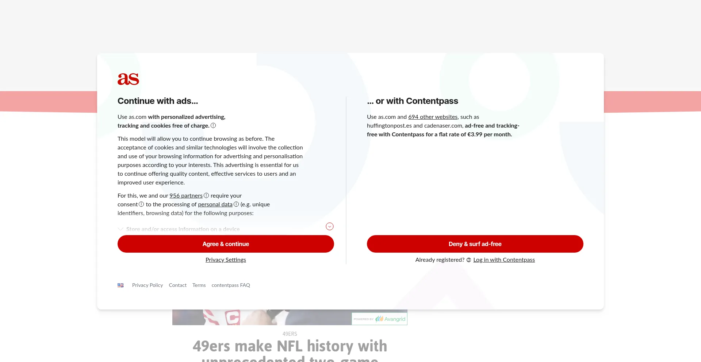Viewport: 701px width, 362px height.
Task: Expand 'Store and/or access information on a device'
Action: point(183,229)
